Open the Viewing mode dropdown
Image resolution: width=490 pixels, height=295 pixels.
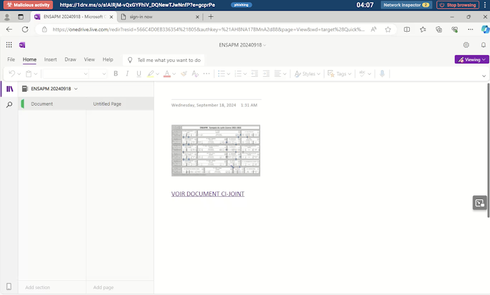[470, 59]
